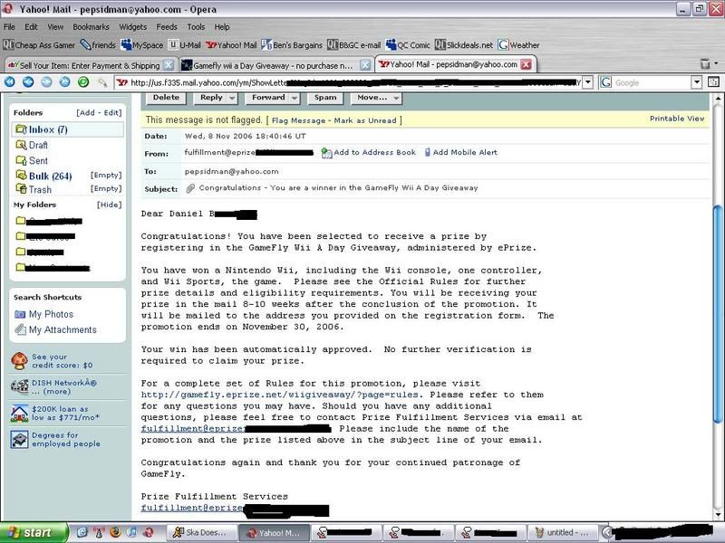Open the Reply options dropdown arrow
The height and width of the screenshot is (543, 725).
232,98
